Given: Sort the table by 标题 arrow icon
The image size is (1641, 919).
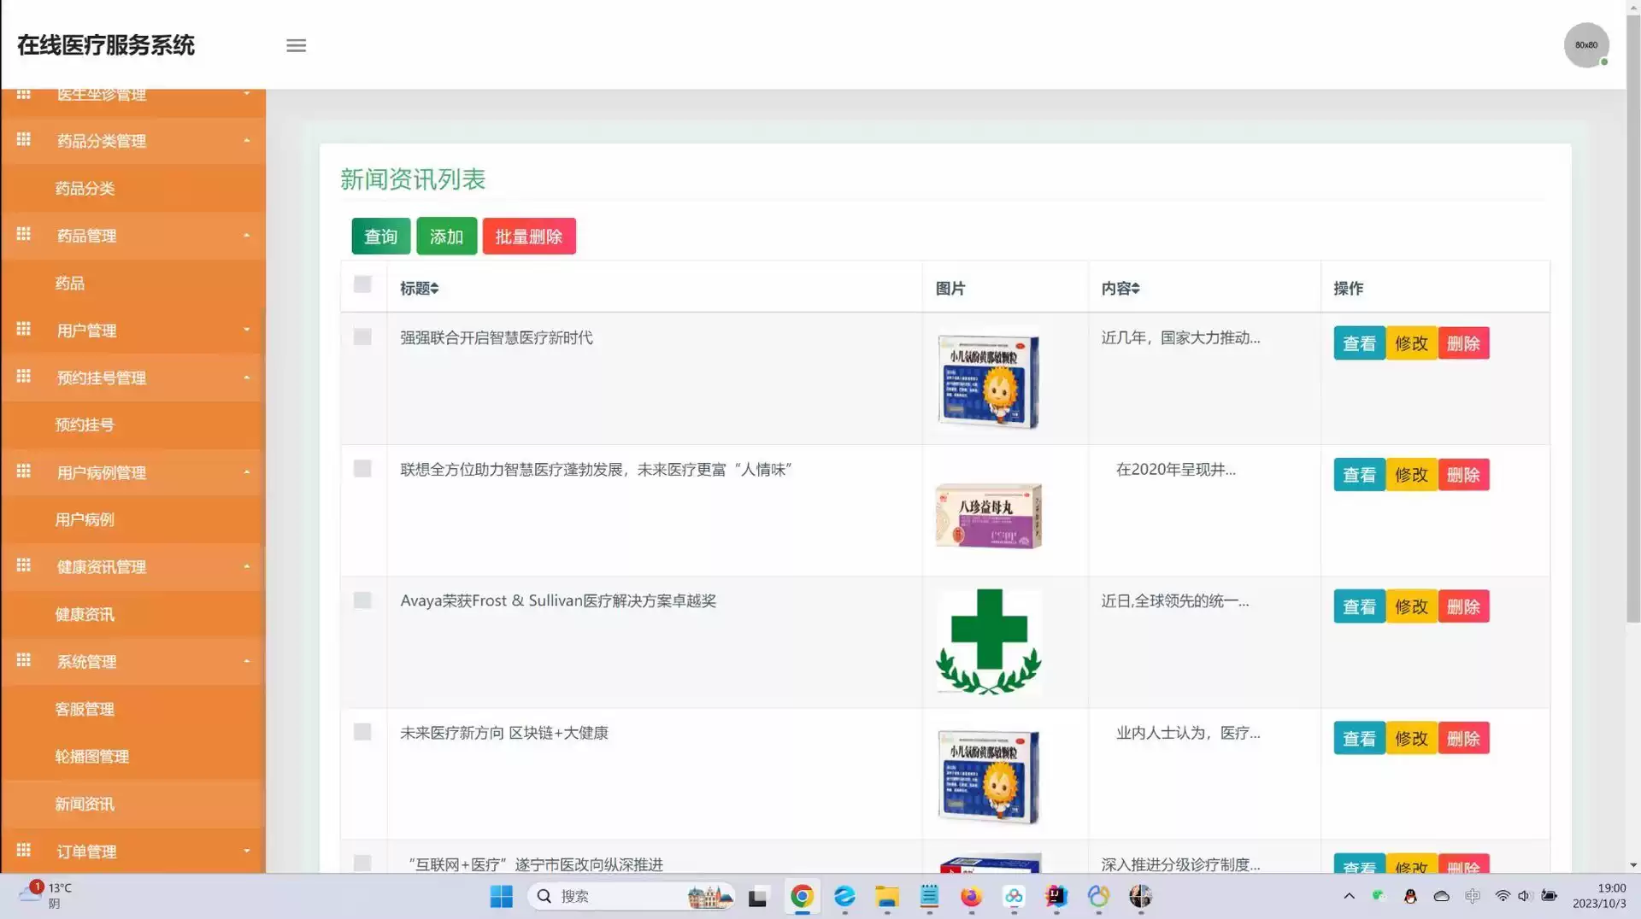Looking at the screenshot, I should (x=434, y=289).
